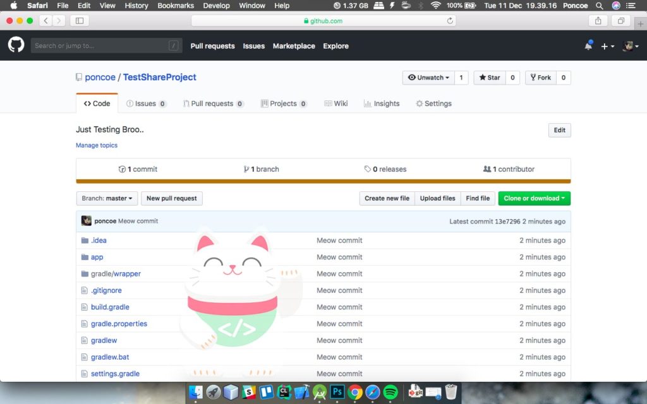The width and height of the screenshot is (647, 404).
Task: Open the Wiki tab
Action: tap(336, 104)
